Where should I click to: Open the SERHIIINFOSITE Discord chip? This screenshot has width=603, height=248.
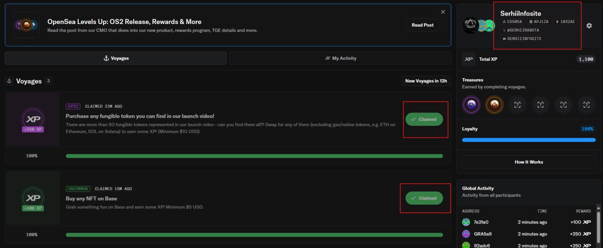pyautogui.click(x=522, y=39)
